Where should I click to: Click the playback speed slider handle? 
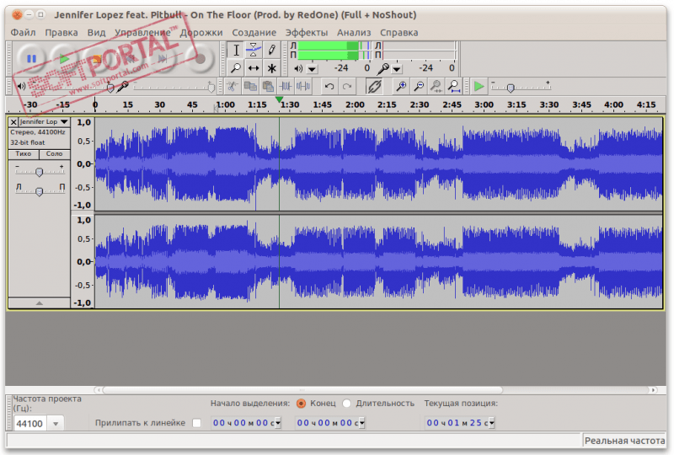click(511, 88)
